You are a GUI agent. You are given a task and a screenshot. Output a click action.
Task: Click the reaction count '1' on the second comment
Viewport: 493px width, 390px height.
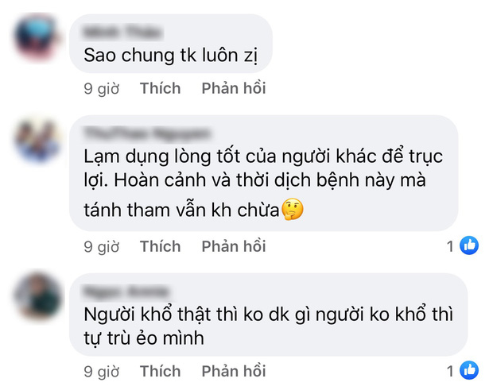pyautogui.click(x=450, y=246)
